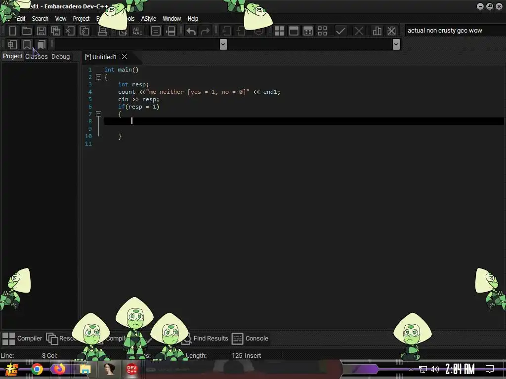Click 'int main()' on line 1
Viewport: 506px width, 379px height.
click(122, 70)
